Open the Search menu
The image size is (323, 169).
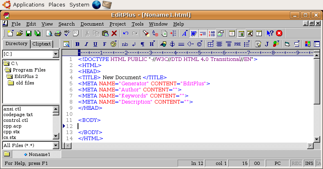pos(66,24)
